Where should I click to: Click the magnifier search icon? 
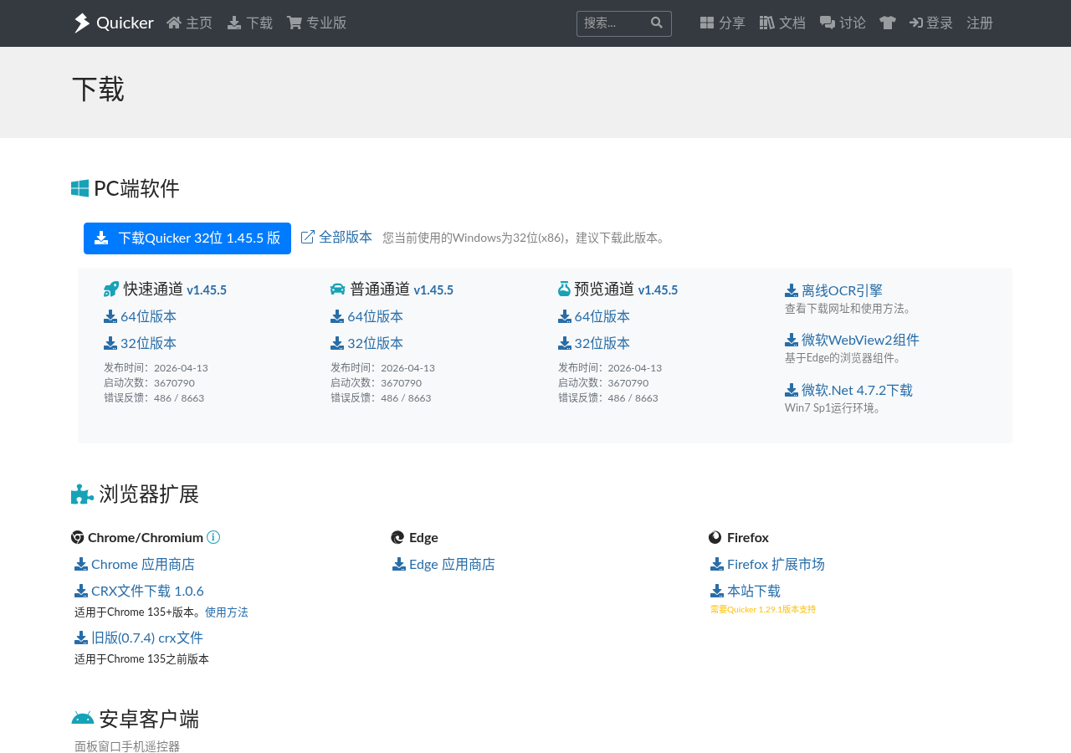click(657, 23)
